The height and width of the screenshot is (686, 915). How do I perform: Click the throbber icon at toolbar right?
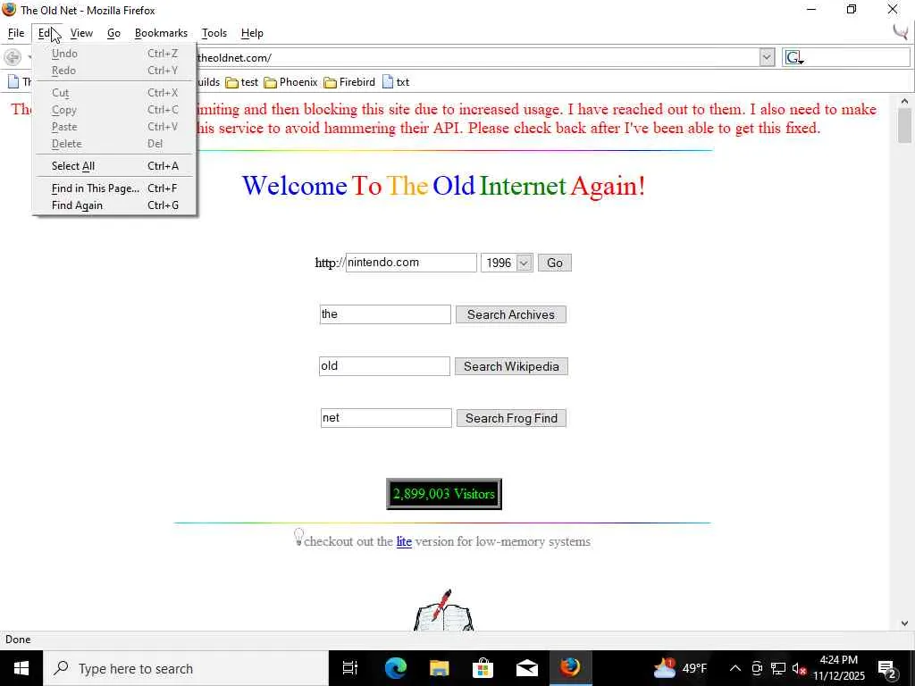[902, 31]
